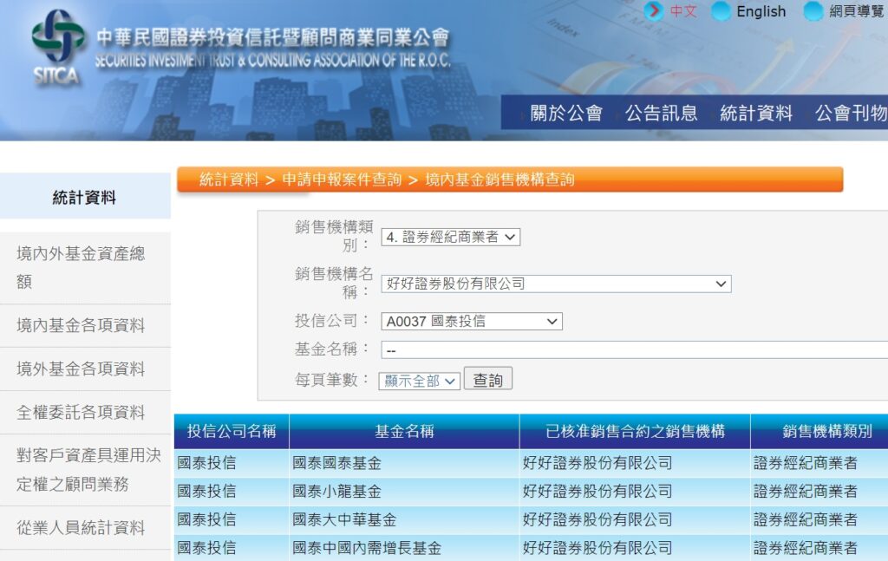888x561 pixels.
Task: Click 證券經紀商業者 in the 國泰小龍基金 row
Action: pos(806,492)
